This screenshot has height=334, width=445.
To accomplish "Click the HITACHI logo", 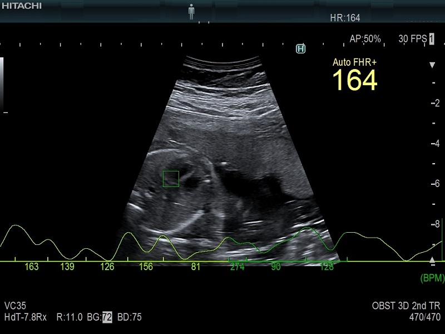I will click(21, 6).
